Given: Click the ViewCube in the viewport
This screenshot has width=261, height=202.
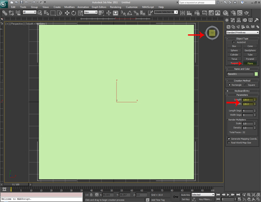Looking at the screenshot, I should [212, 33].
